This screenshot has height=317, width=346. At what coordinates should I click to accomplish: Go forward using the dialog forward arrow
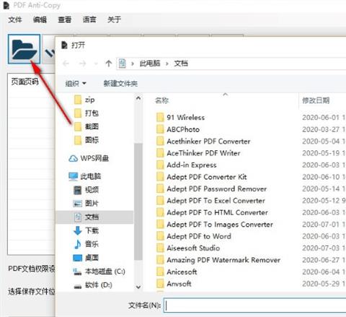[x=83, y=64]
